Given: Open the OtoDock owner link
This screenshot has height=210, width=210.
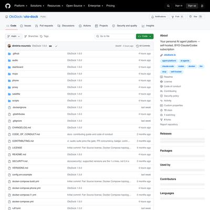Looking at the screenshot, I should [16, 17].
